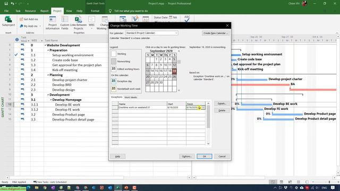Click the Details button
The image size is (340, 191).
(222, 103)
